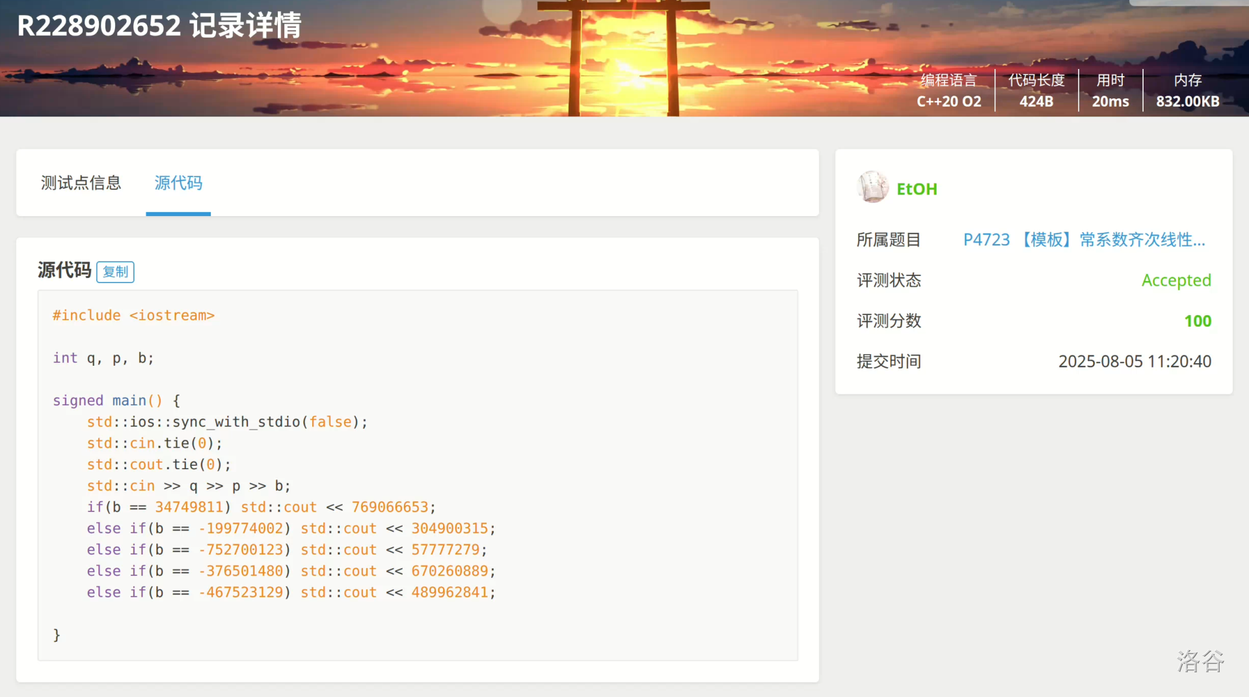The image size is (1249, 697).
Task: Click the C++20 O2 language stat
Action: [948, 102]
